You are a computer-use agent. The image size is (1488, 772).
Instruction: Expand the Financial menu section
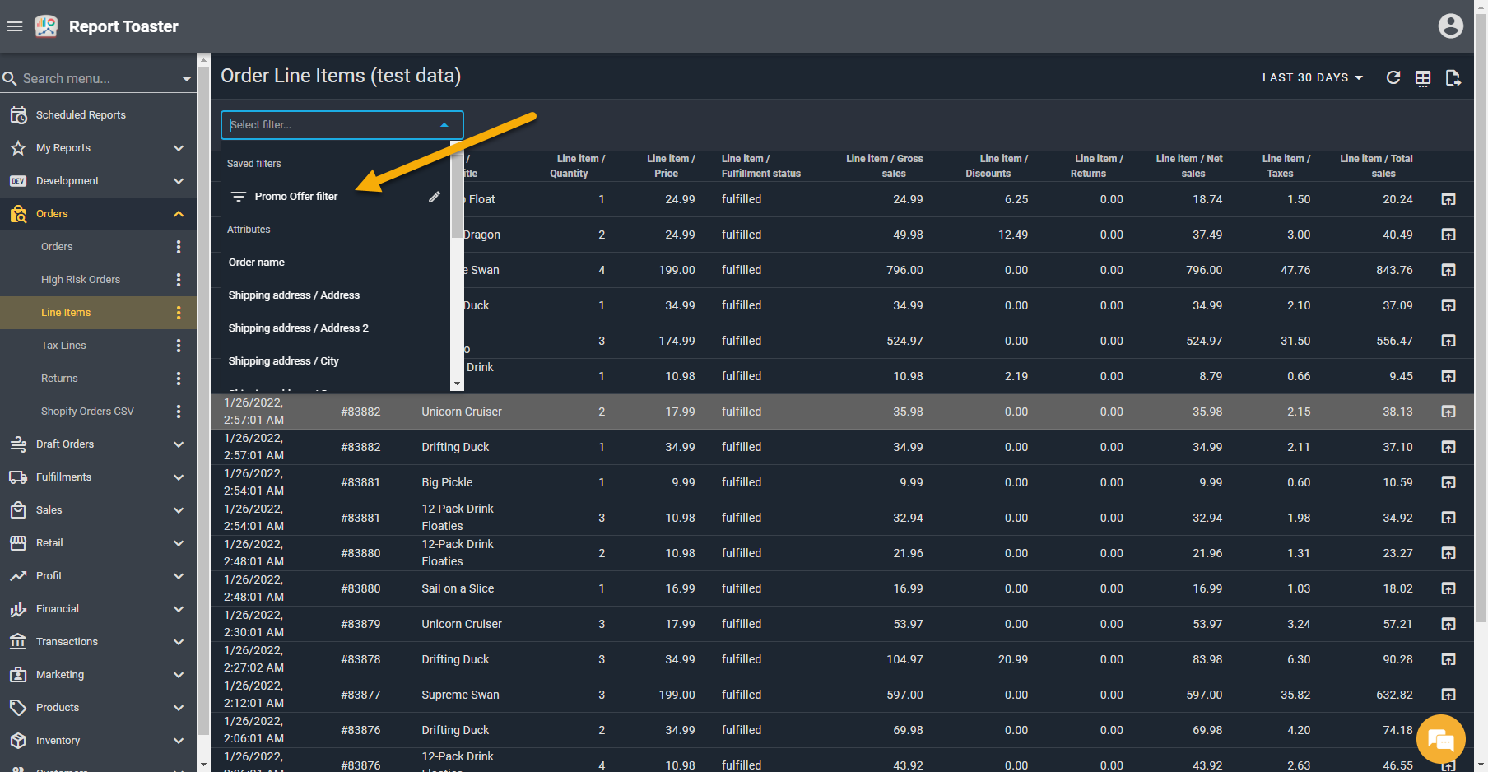[179, 609]
